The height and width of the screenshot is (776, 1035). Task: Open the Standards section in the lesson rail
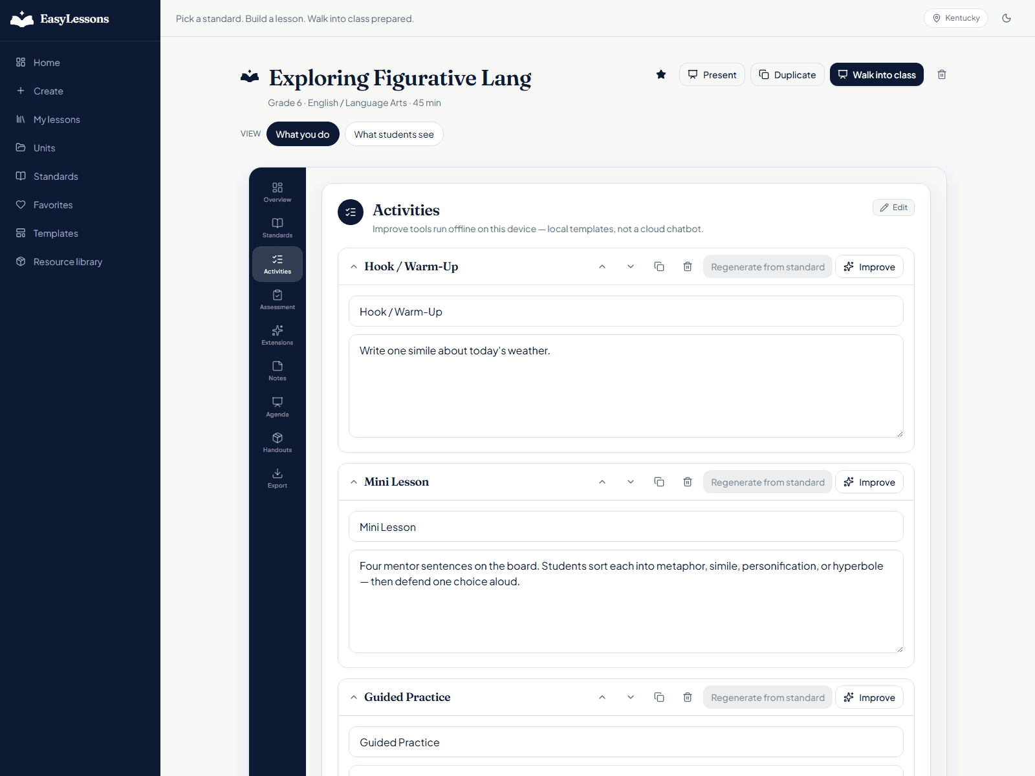pyautogui.click(x=278, y=228)
